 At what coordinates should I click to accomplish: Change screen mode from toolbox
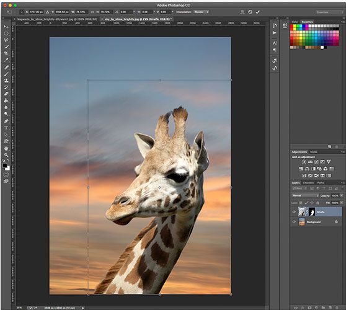pos(6,181)
